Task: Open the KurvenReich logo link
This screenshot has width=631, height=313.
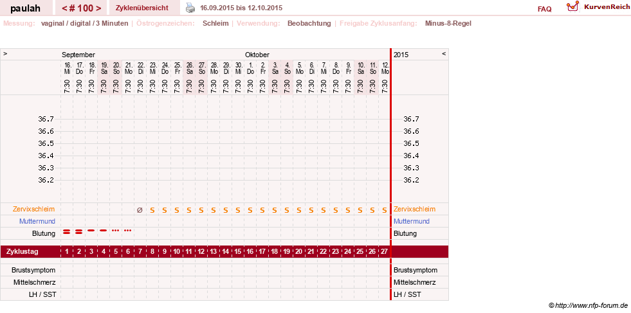Action: click(598, 6)
